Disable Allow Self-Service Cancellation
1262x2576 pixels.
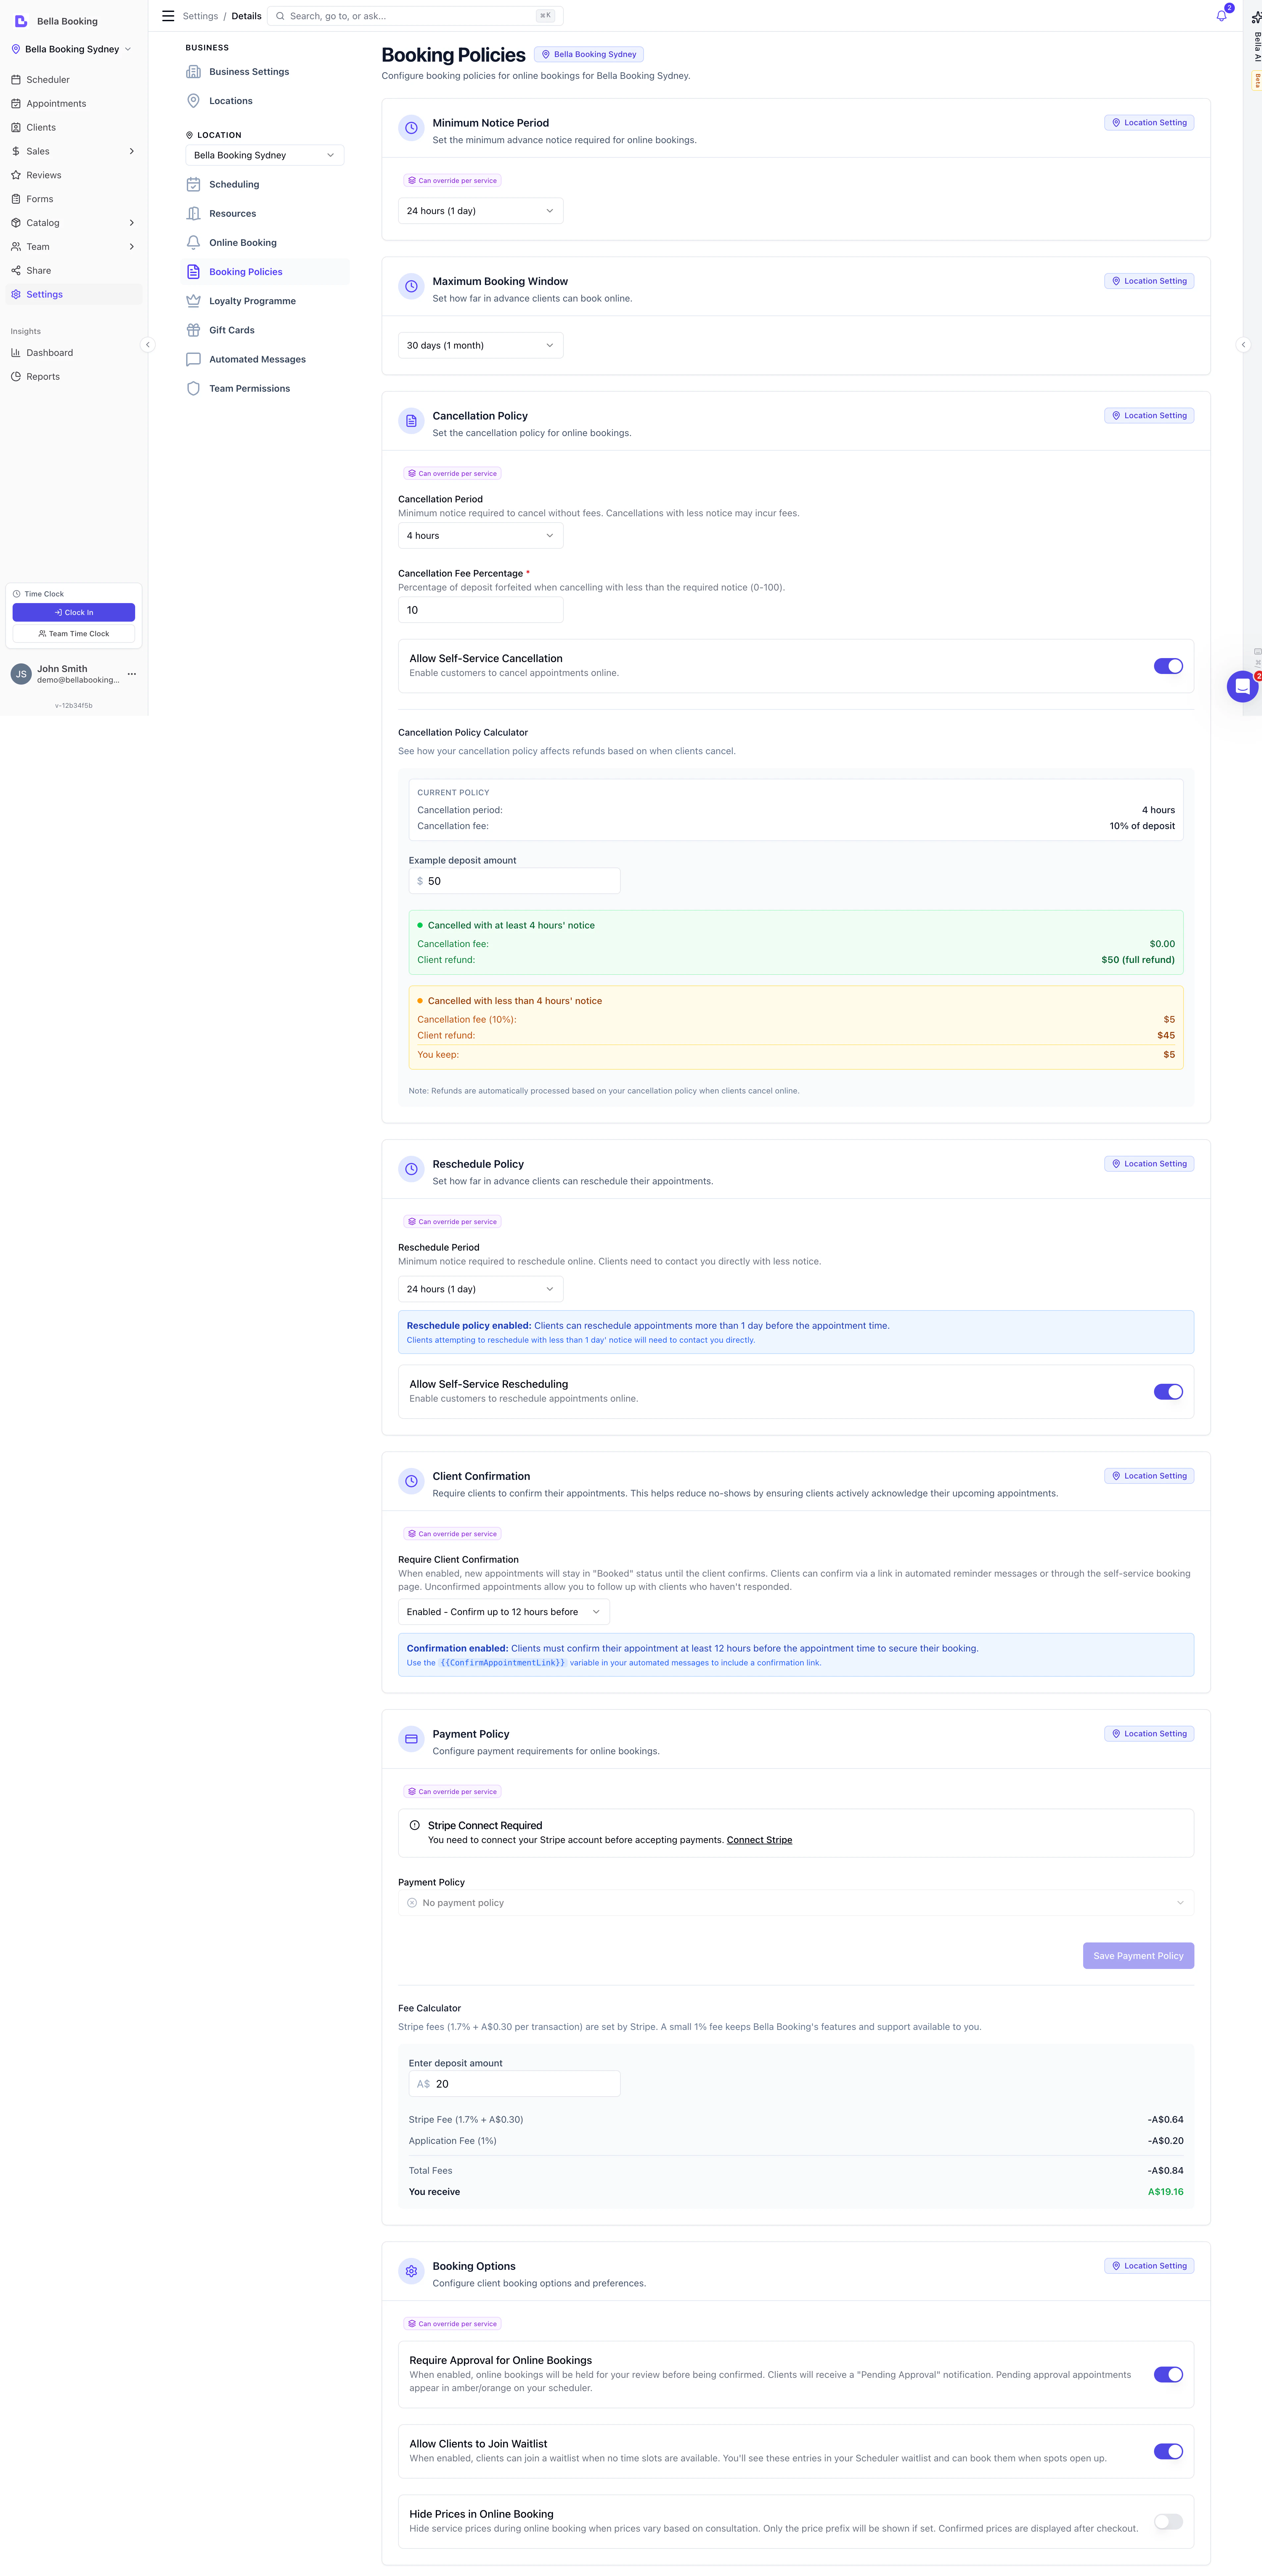point(1168,666)
